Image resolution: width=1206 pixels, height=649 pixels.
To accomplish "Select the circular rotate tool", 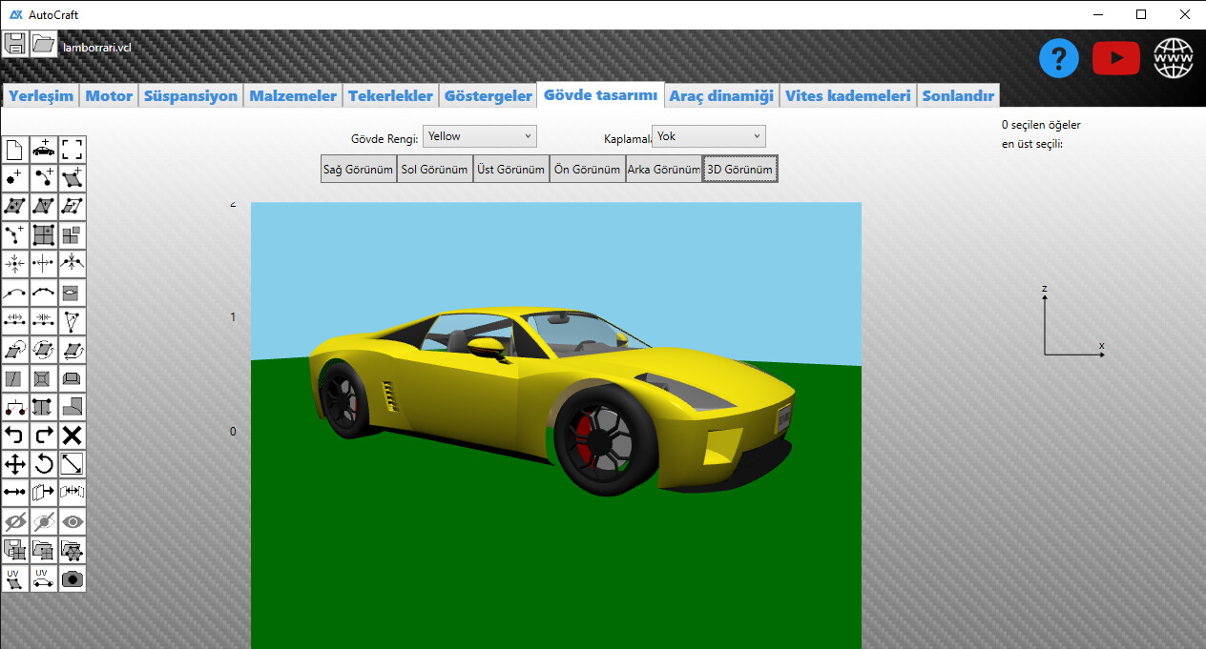I will [x=44, y=464].
